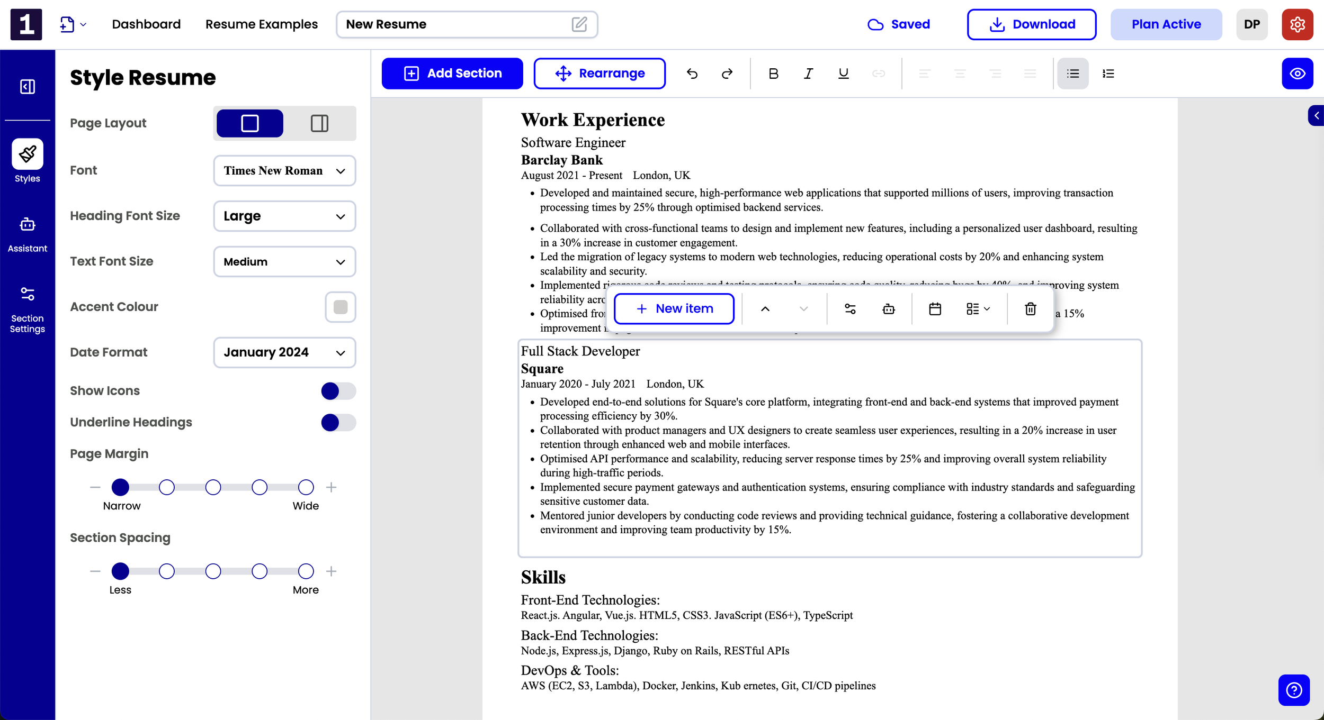1324x720 pixels.
Task: Toggle numbered list
Action: [1108, 74]
